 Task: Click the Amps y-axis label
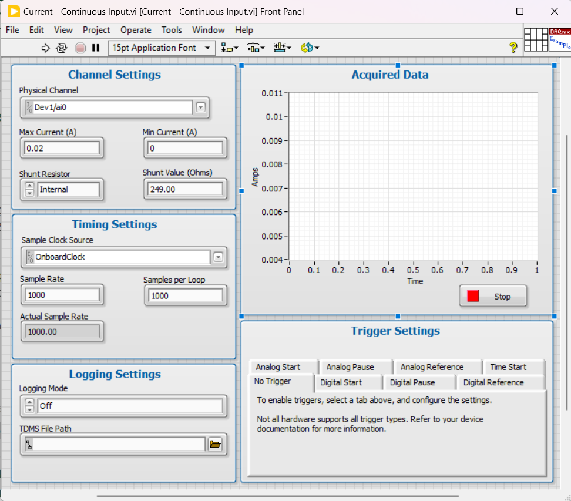(x=255, y=177)
